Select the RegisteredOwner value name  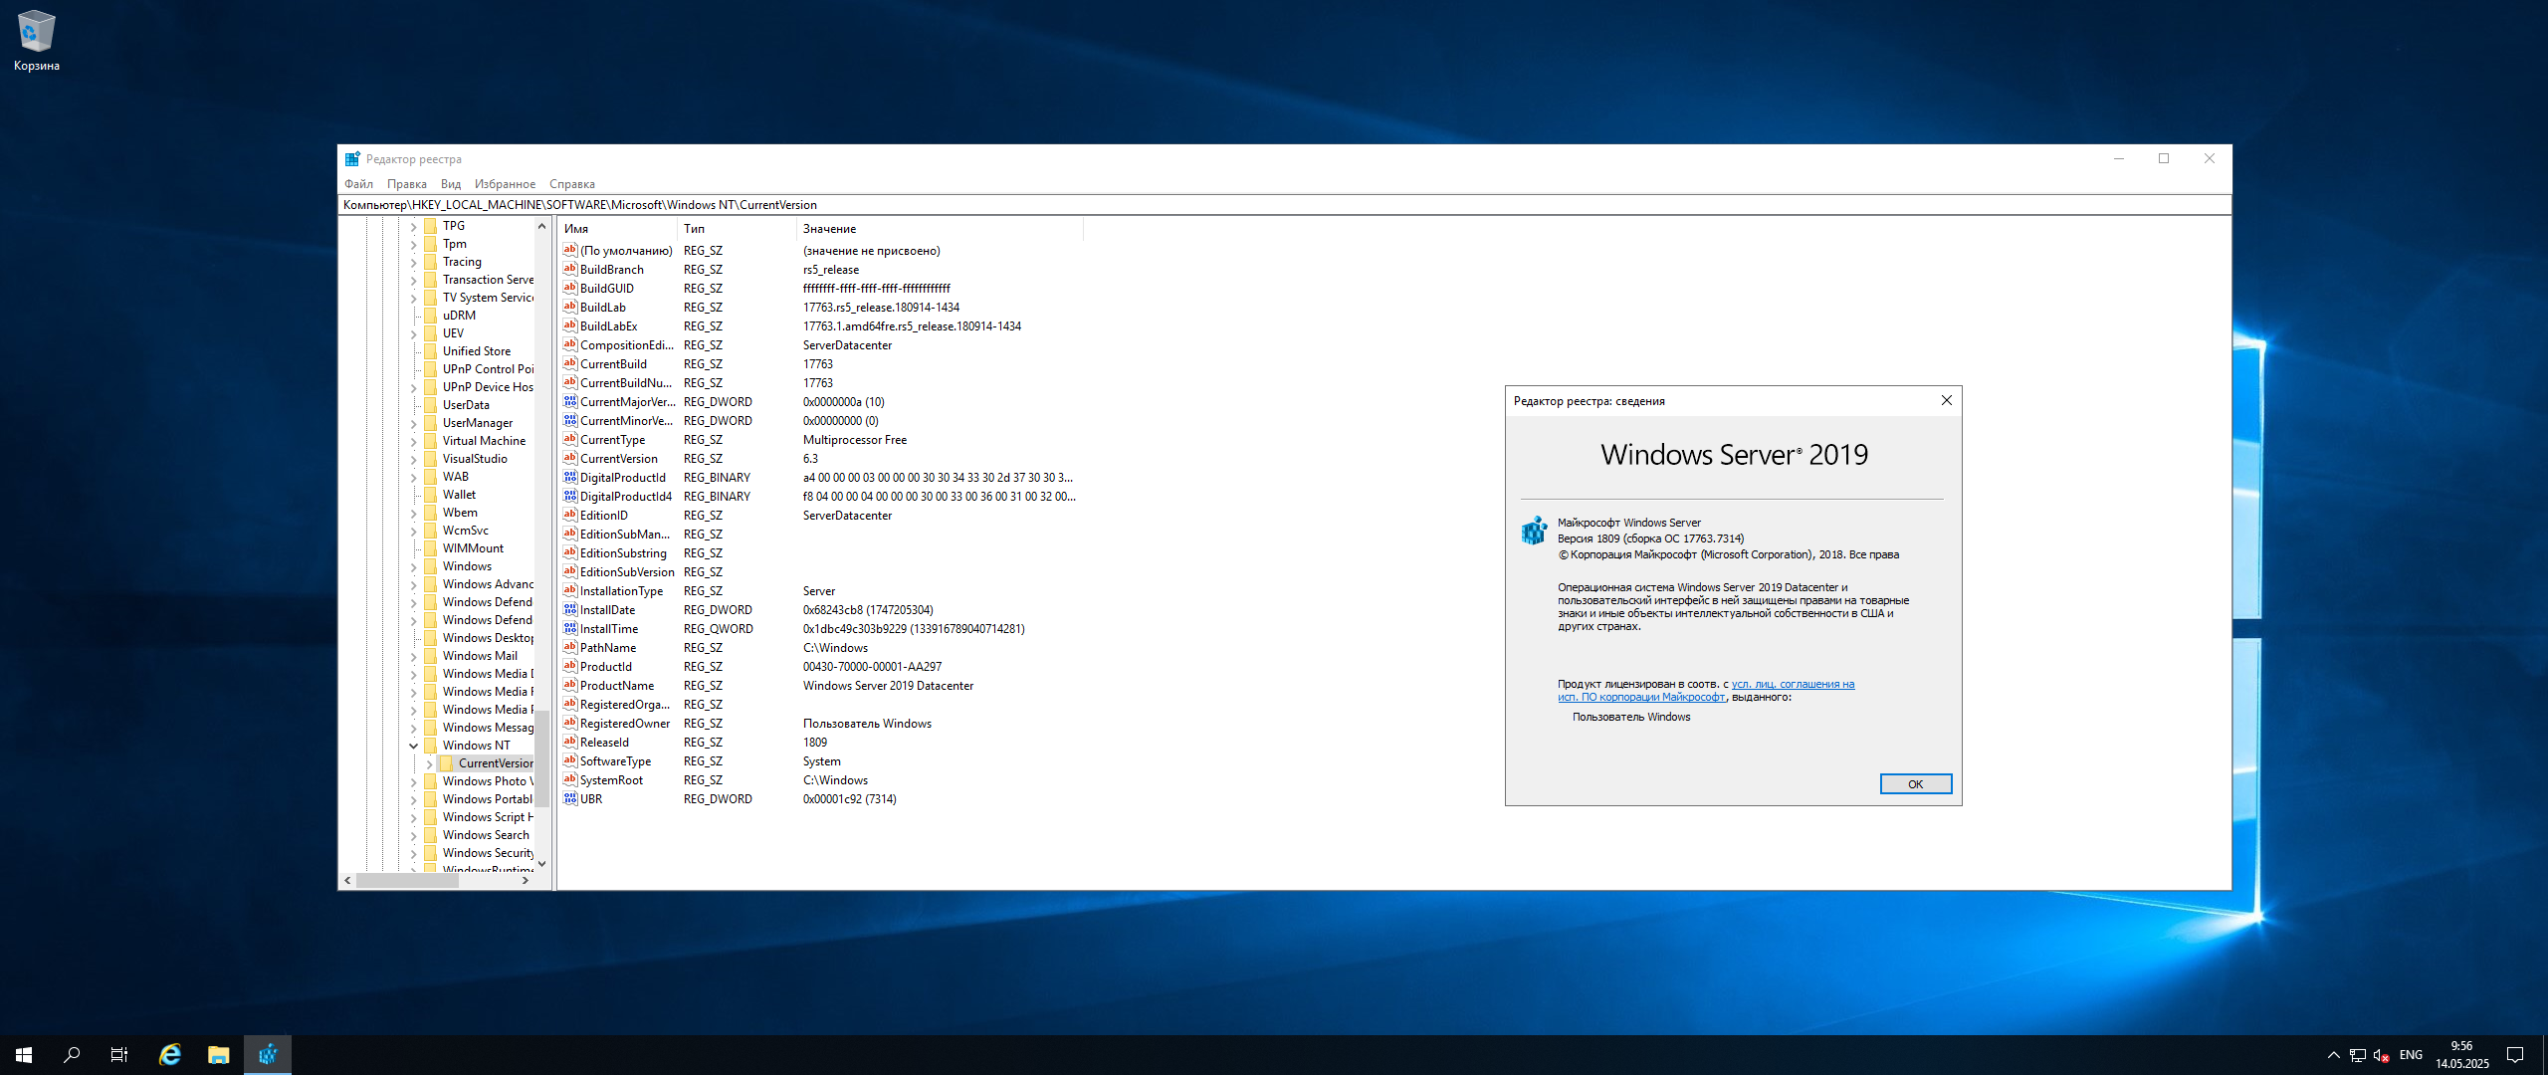624,723
